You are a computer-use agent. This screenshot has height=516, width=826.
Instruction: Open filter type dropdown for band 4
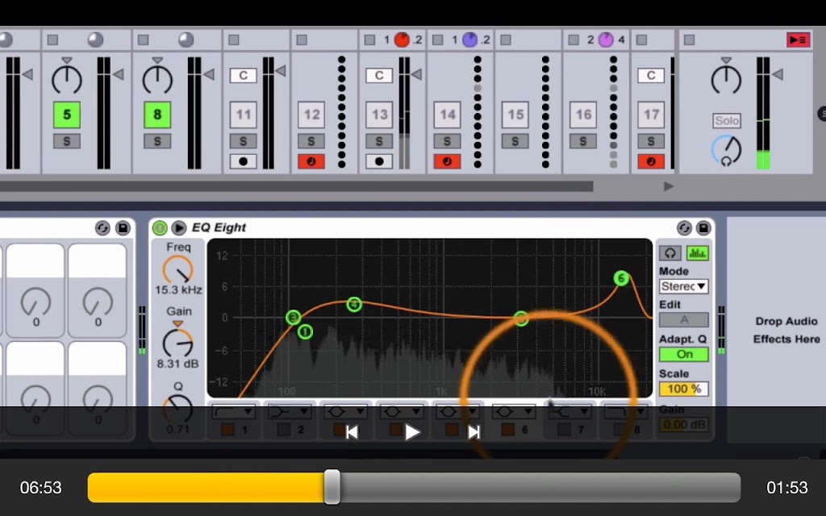pos(402,411)
